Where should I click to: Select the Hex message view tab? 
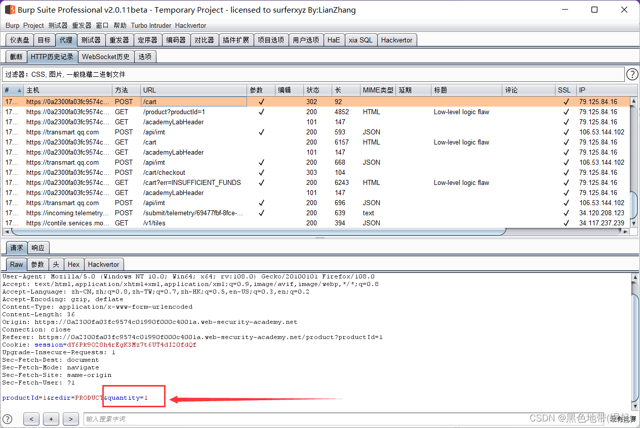tap(73, 264)
